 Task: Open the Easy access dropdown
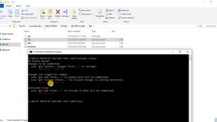(x=86, y=14)
